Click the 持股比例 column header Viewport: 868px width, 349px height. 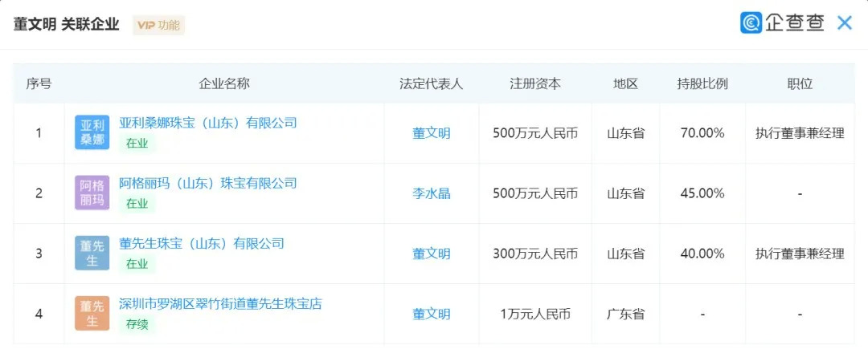702,83
